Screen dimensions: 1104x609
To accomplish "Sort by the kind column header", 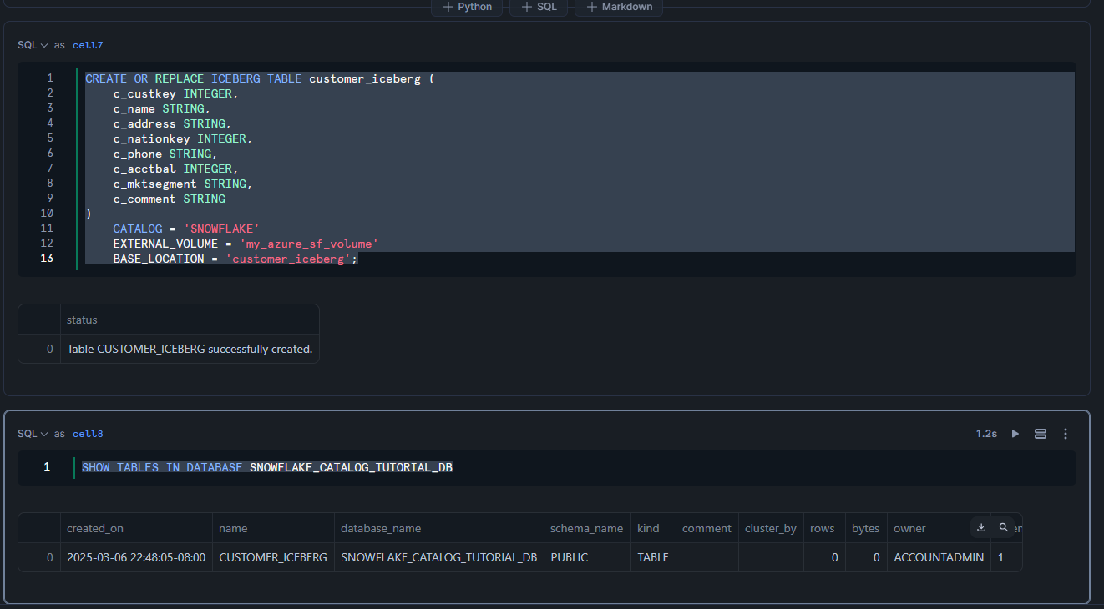I will click(x=653, y=528).
